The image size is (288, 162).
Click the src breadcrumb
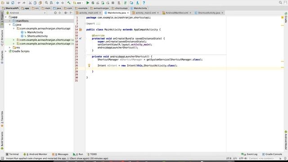(x=35, y=8)
